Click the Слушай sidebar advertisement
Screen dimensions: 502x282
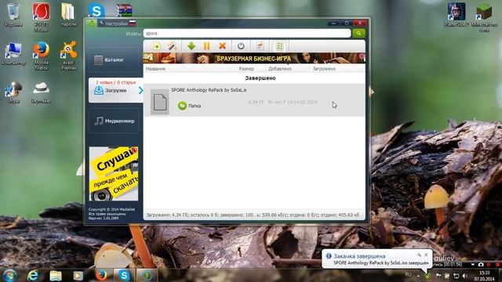click(114, 174)
